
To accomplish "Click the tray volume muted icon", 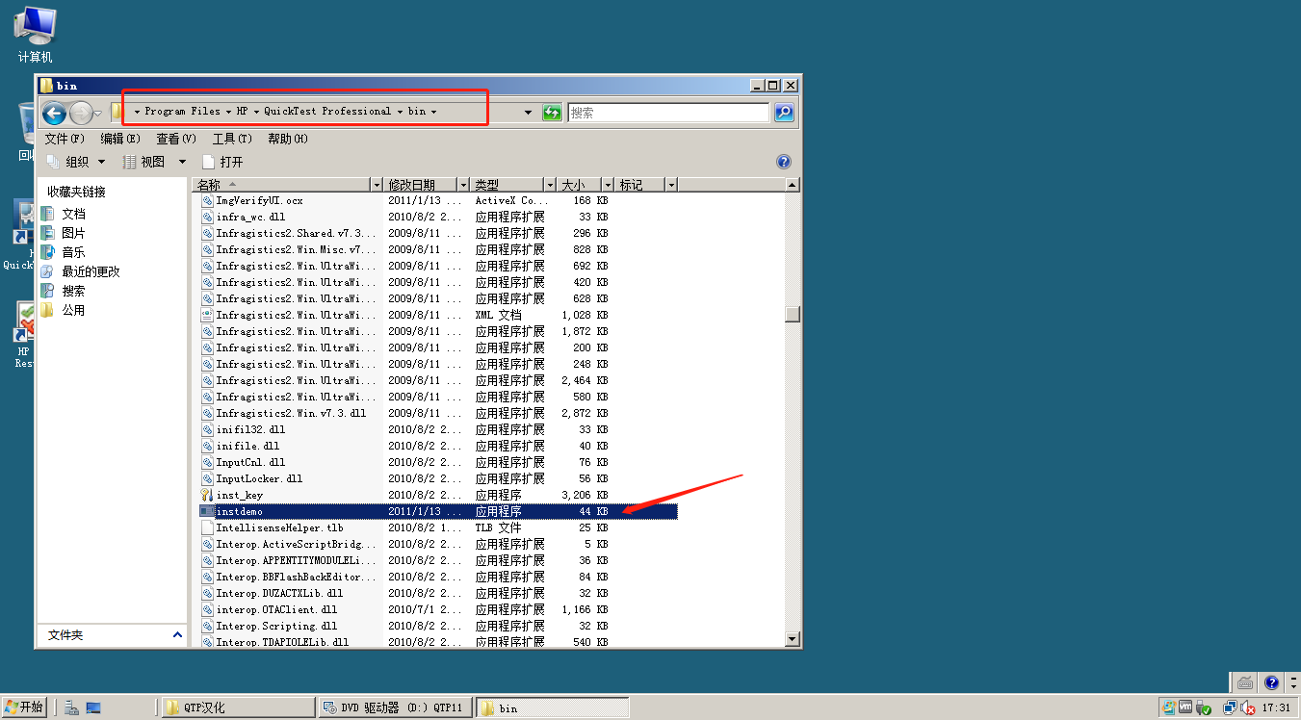I will (x=1248, y=707).
